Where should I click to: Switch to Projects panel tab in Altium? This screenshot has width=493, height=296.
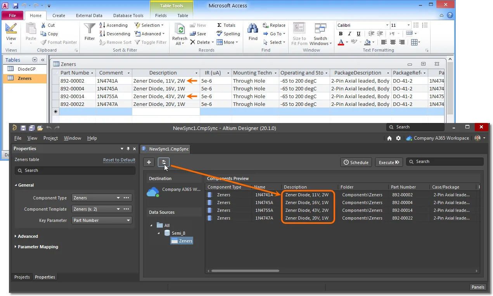tap(22, 277)
